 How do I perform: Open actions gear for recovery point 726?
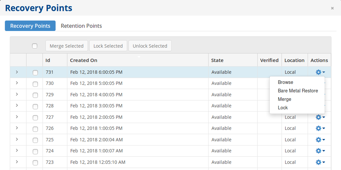(320, 128)
